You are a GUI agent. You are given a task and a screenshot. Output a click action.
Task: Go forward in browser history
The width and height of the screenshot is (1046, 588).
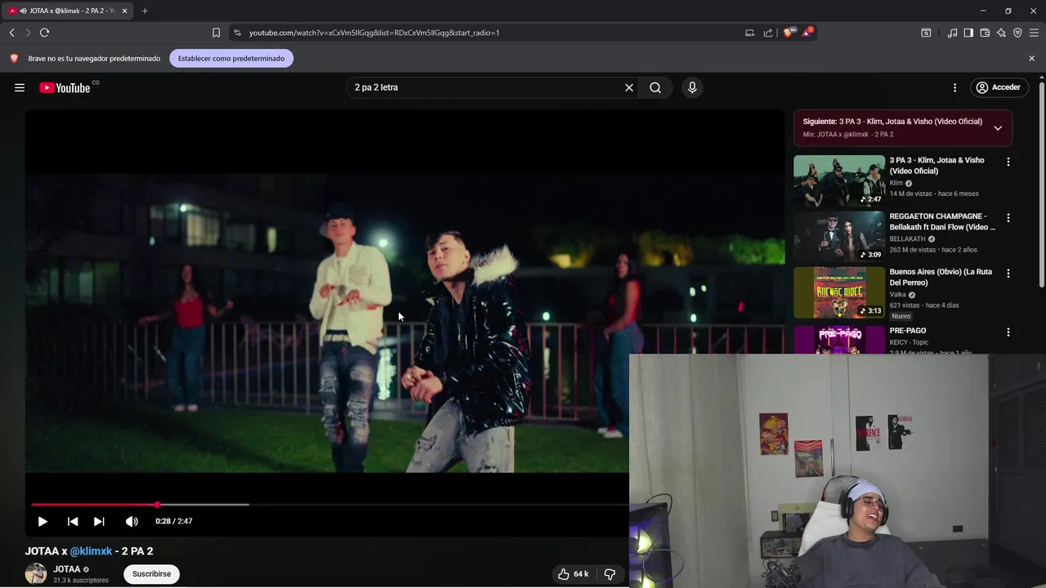pos(28,33)
